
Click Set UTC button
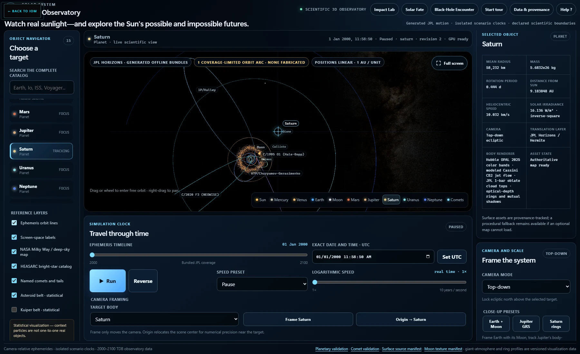[452, 257]
